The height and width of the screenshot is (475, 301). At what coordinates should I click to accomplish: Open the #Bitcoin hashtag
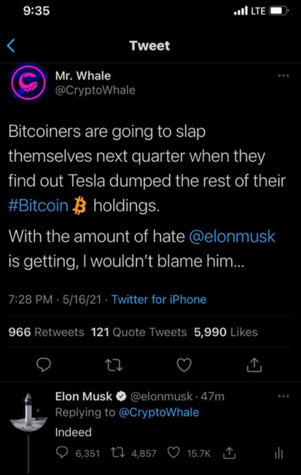tap(38, 206)
